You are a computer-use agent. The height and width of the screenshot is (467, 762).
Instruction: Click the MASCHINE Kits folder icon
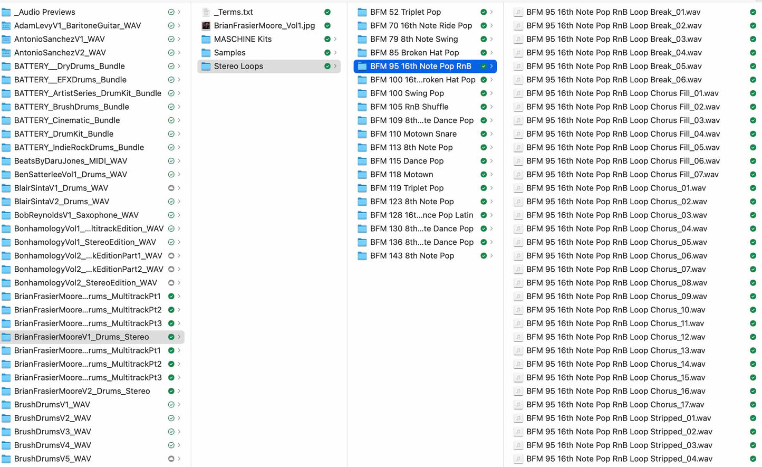[x=206, y=39]
